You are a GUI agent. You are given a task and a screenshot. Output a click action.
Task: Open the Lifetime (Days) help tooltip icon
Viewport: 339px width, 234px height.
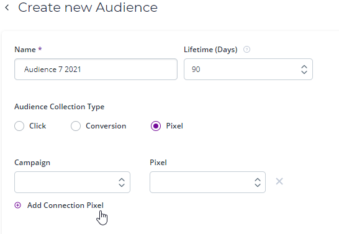click(x=246, y=50)
